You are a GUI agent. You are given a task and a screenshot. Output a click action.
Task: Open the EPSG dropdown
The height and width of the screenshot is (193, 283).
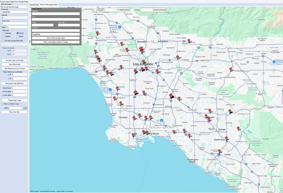16,108
